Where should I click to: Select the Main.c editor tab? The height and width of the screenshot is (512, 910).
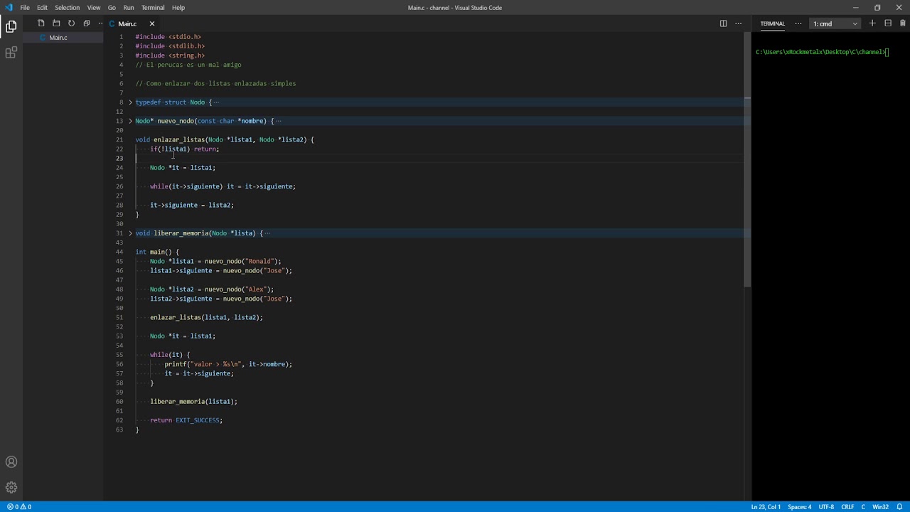tap(127, 23)
